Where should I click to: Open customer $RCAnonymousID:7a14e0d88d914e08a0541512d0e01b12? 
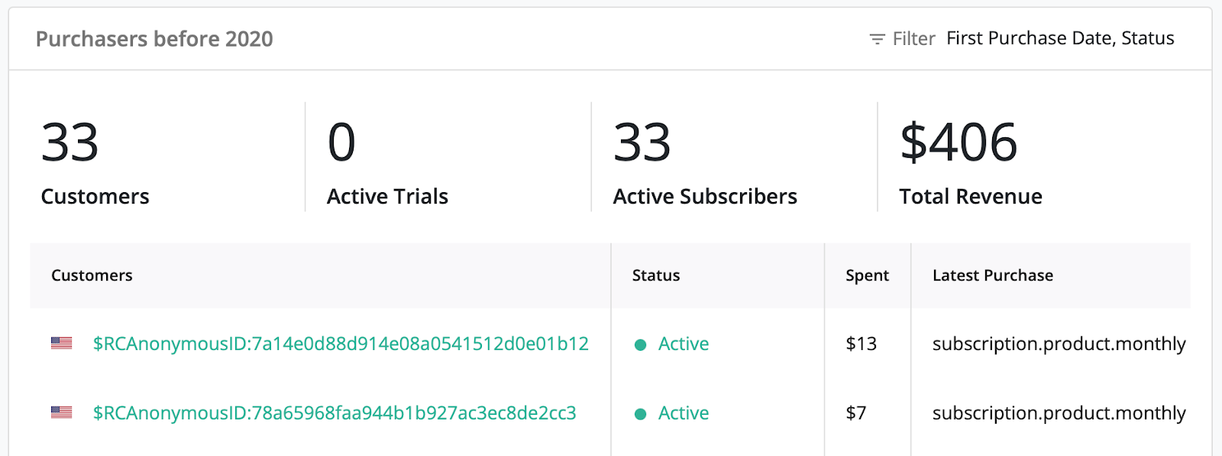341,344
